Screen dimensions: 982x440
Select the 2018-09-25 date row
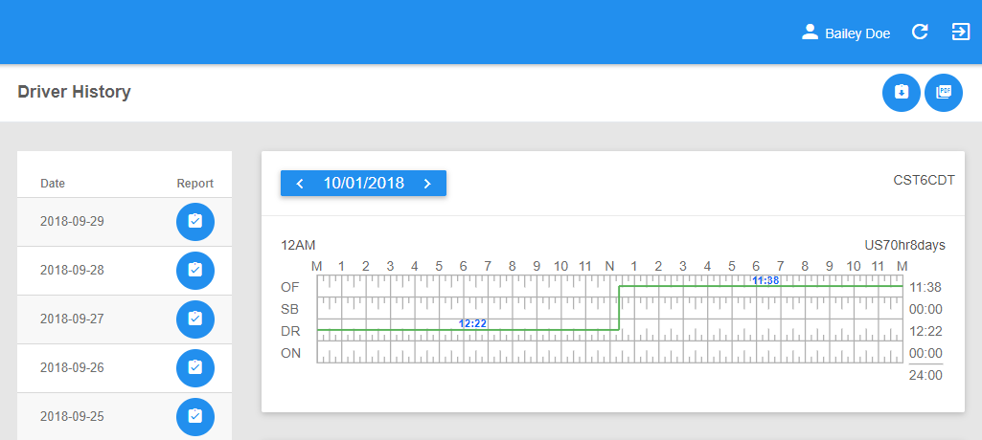(x=125, y=416)
